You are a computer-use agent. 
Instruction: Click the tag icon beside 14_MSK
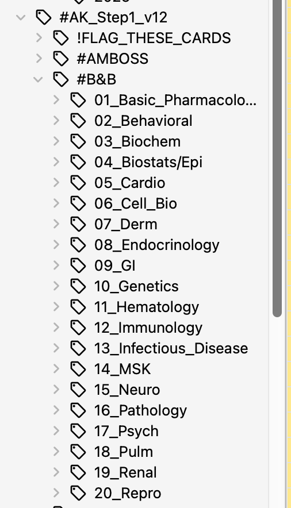coord(78,370)
